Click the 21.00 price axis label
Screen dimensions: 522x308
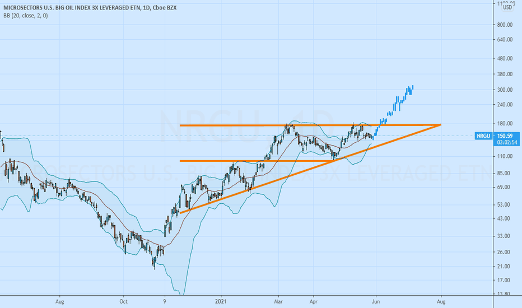coord(504,267)
